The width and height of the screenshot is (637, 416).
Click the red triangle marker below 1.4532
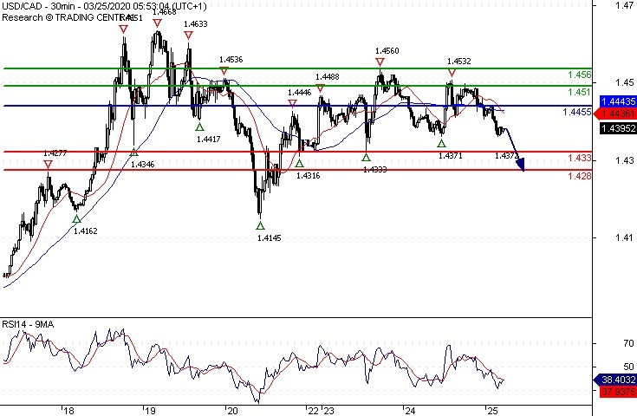tap(452, 73)
